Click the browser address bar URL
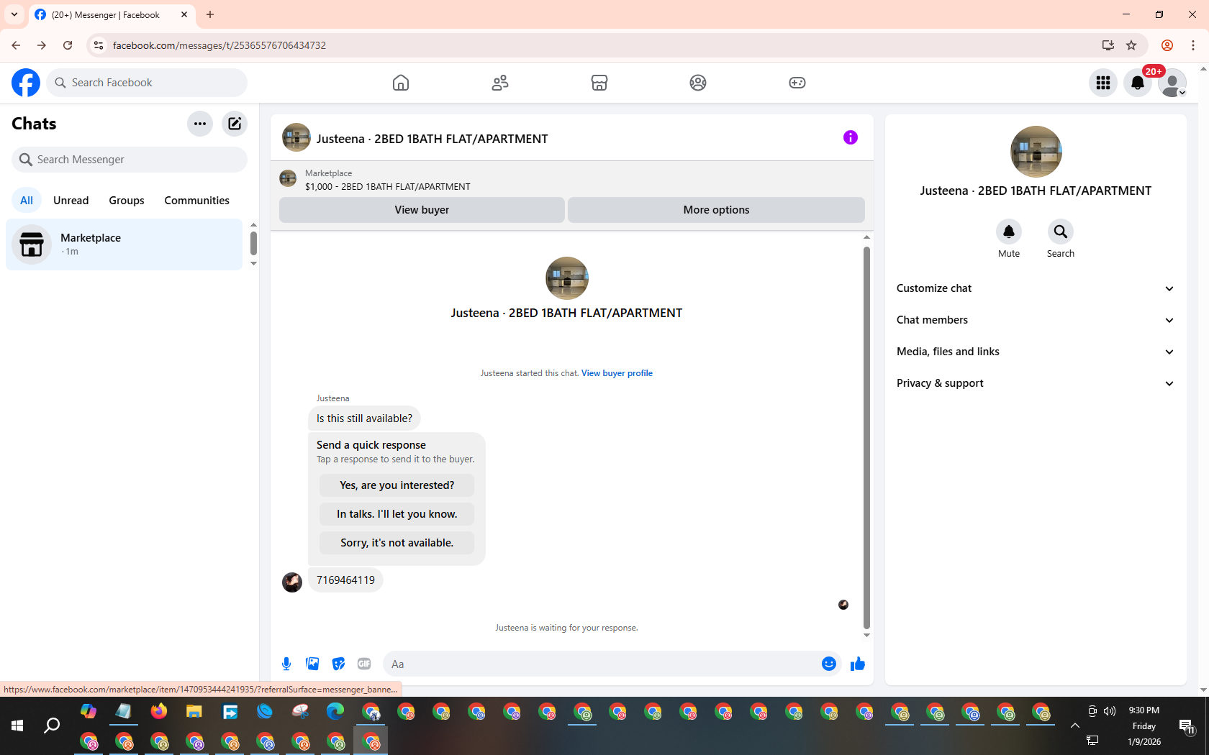Image resolution: width=1209 pixels, height=755 pixels. pos(219,45)
